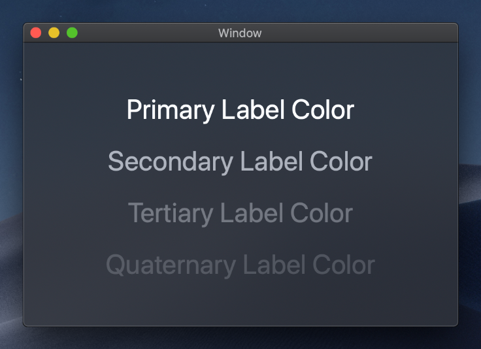
Task: Click the word "Primary" in the first label
Action: click(x=171, y=110)
